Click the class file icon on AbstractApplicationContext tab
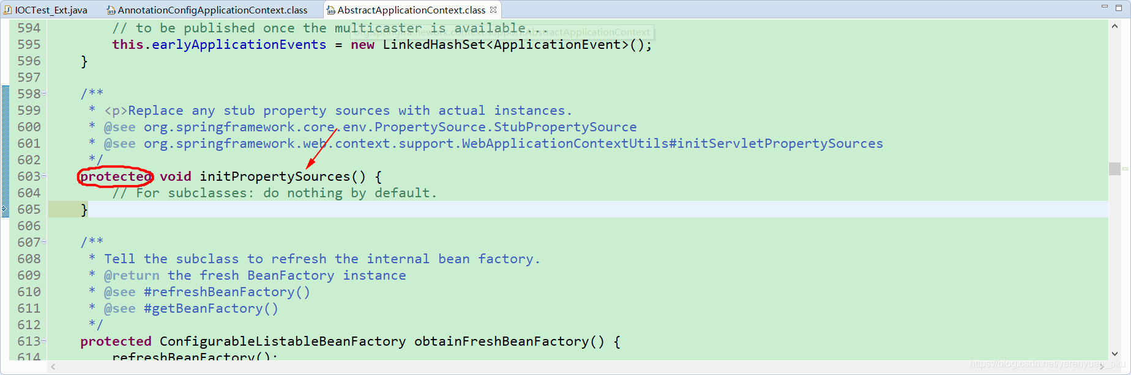Viewport: 1131px width, 375px height. [x=330, y=10]
